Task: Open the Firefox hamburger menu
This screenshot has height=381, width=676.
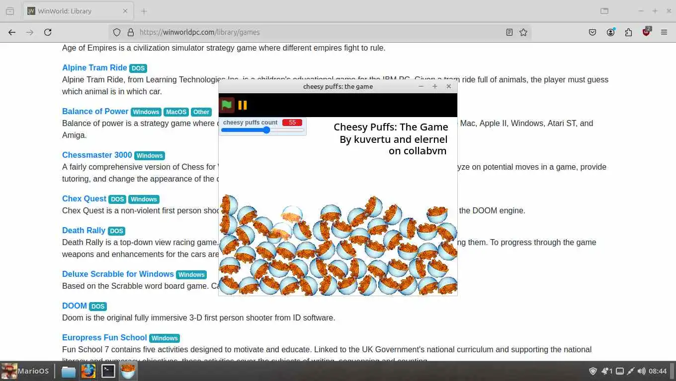Action: pyautogui.click(x=664, y=32)
